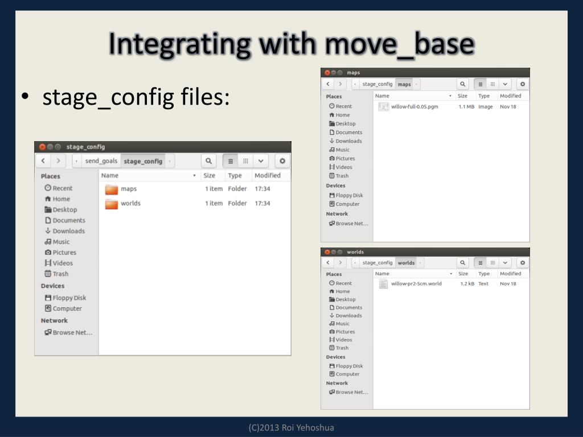
Task: Open Computer in stage_config window sidebar
Action: pos(63,309)
